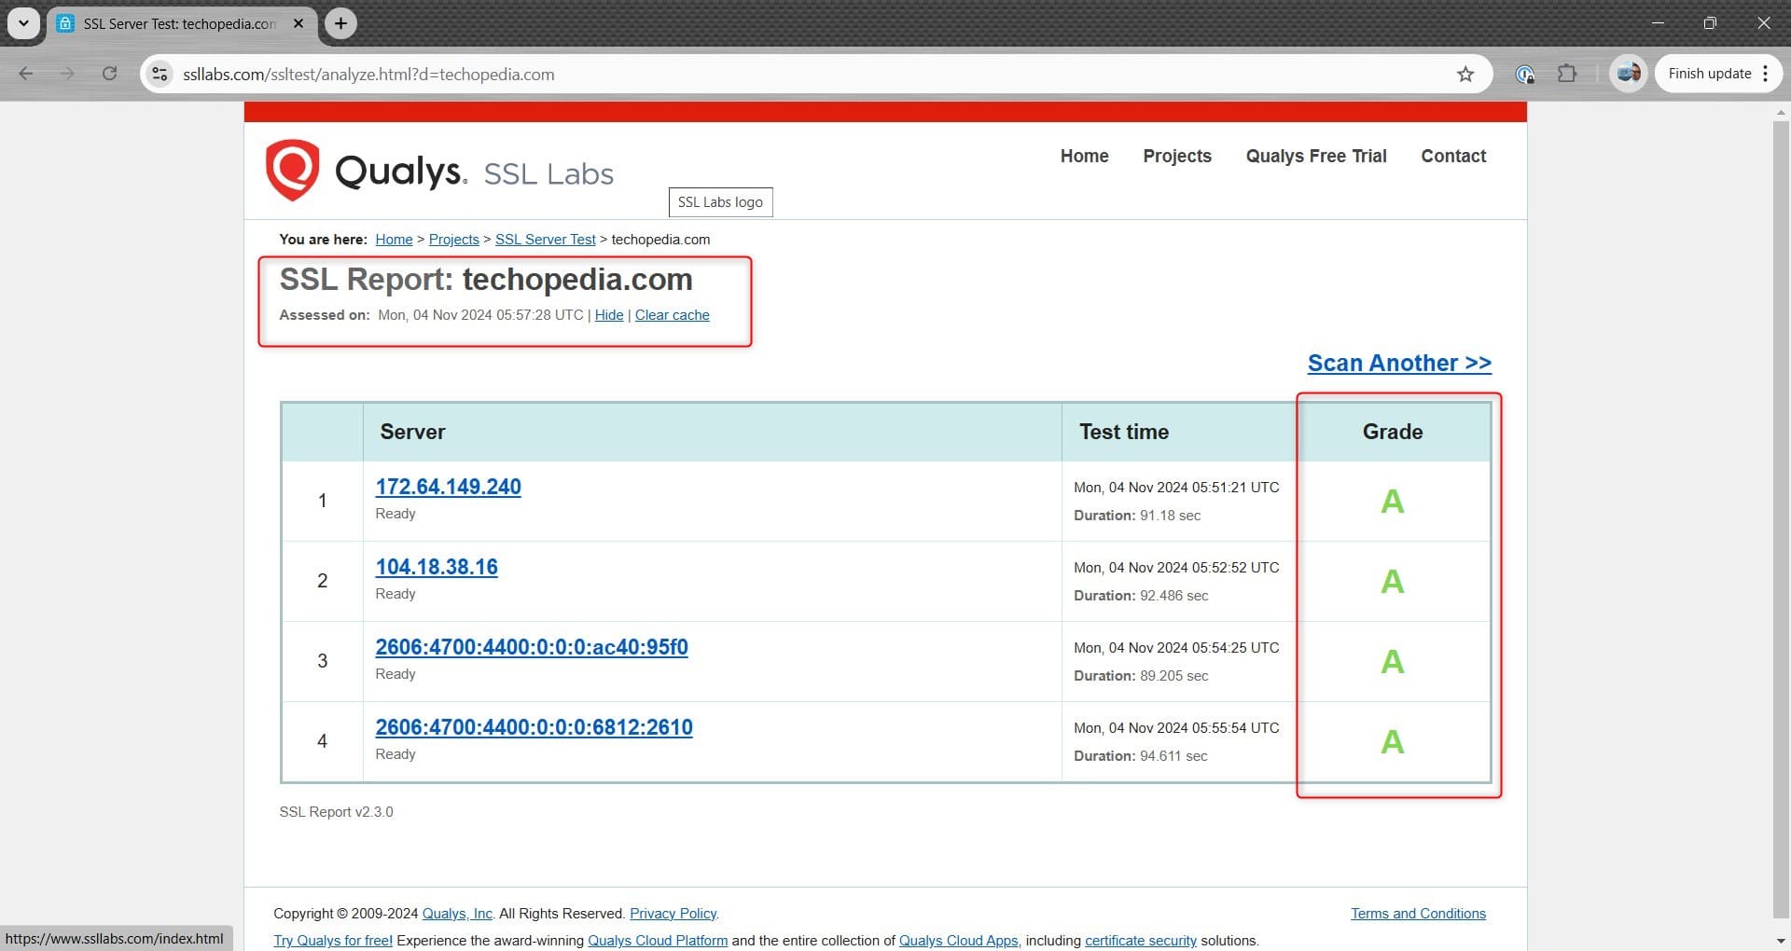The image size is (1791, 951).
Task: Open the Projects nav menu item
Action: click(x=1177, y=156)
